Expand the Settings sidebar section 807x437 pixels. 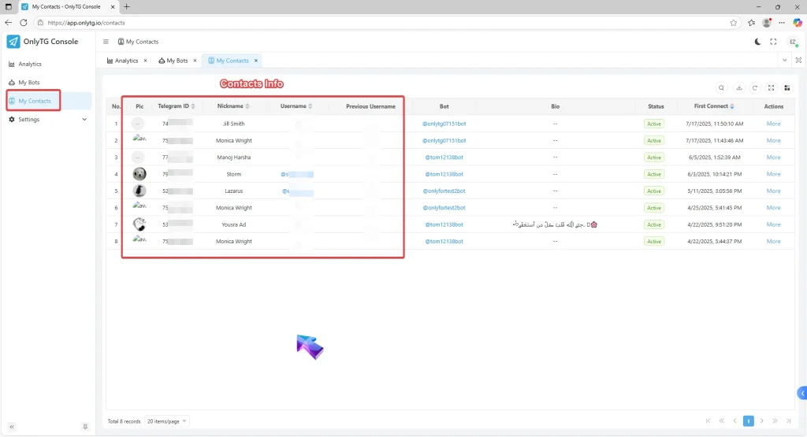click(x=48, y=119)
